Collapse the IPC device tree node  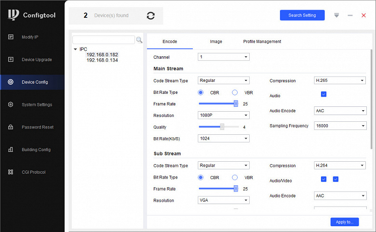pos(75,49)
